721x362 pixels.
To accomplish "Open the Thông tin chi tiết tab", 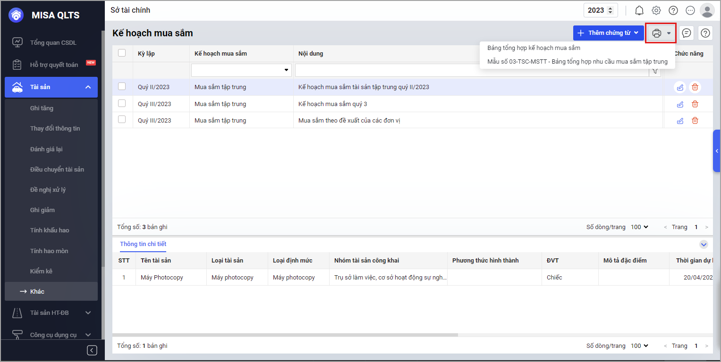I will (x=143, y=244).
